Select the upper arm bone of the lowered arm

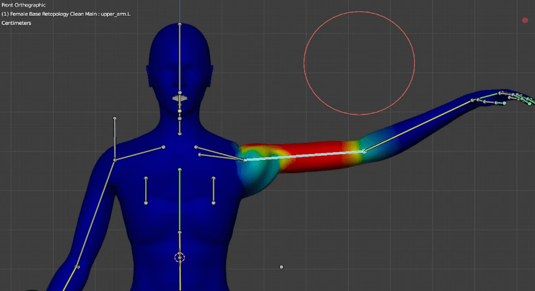click(96, 213)
